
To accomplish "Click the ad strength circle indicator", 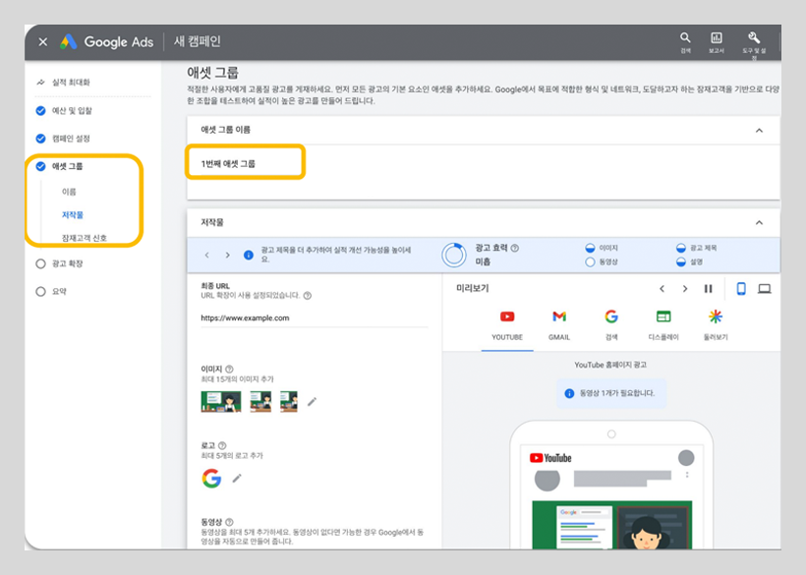I will pos(454,255).
